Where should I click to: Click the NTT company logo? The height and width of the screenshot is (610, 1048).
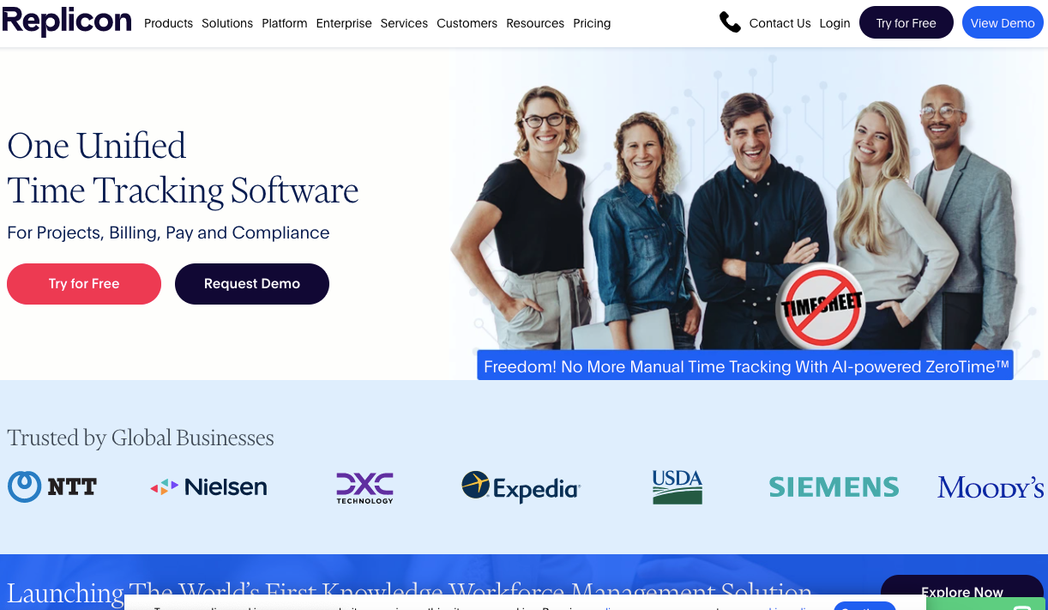tap(52, 486)
